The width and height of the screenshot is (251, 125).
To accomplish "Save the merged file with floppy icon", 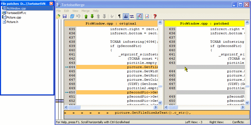I will click(x=64, y=16).
